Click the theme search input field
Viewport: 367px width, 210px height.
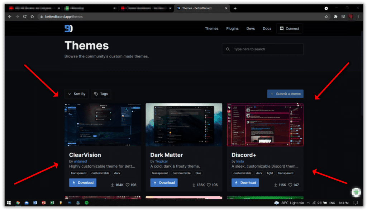pos(263,49)
